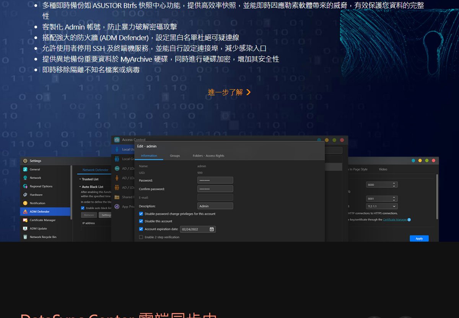Click the blue Apply button
459x318 pixels.
(x=419, y=238)
